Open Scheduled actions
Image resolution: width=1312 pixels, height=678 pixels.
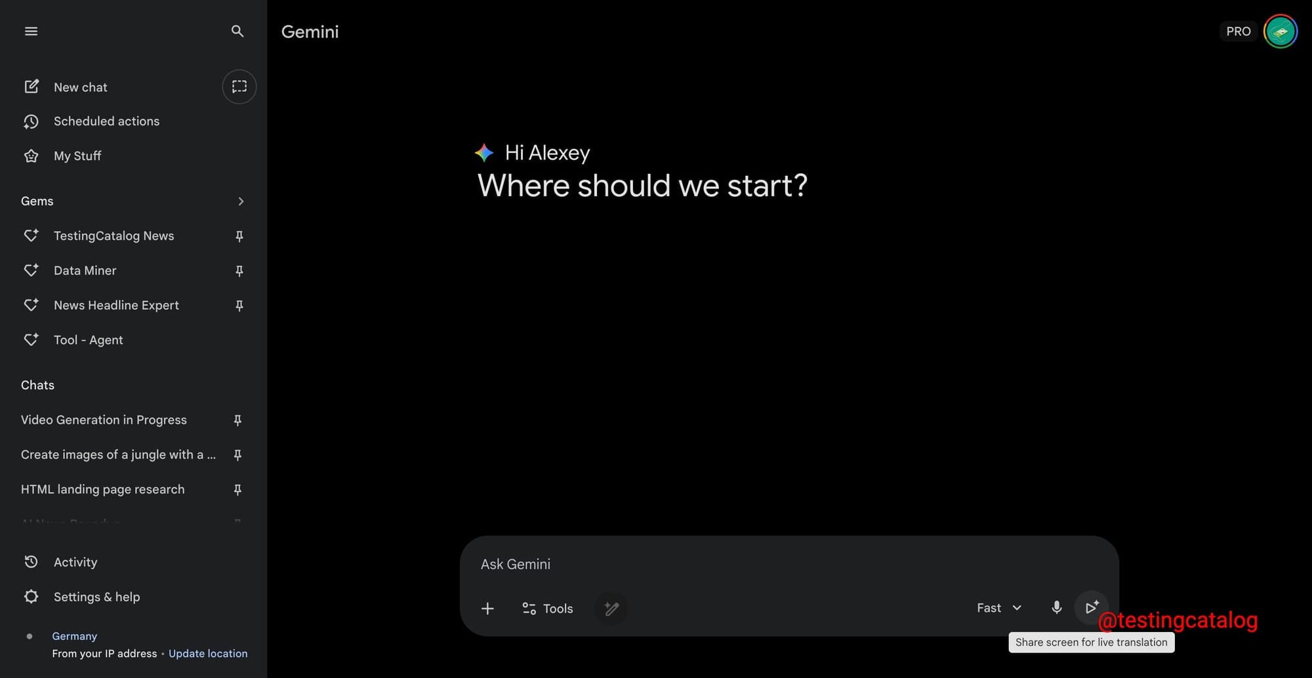pyautogui.click(x=106, y=121)
